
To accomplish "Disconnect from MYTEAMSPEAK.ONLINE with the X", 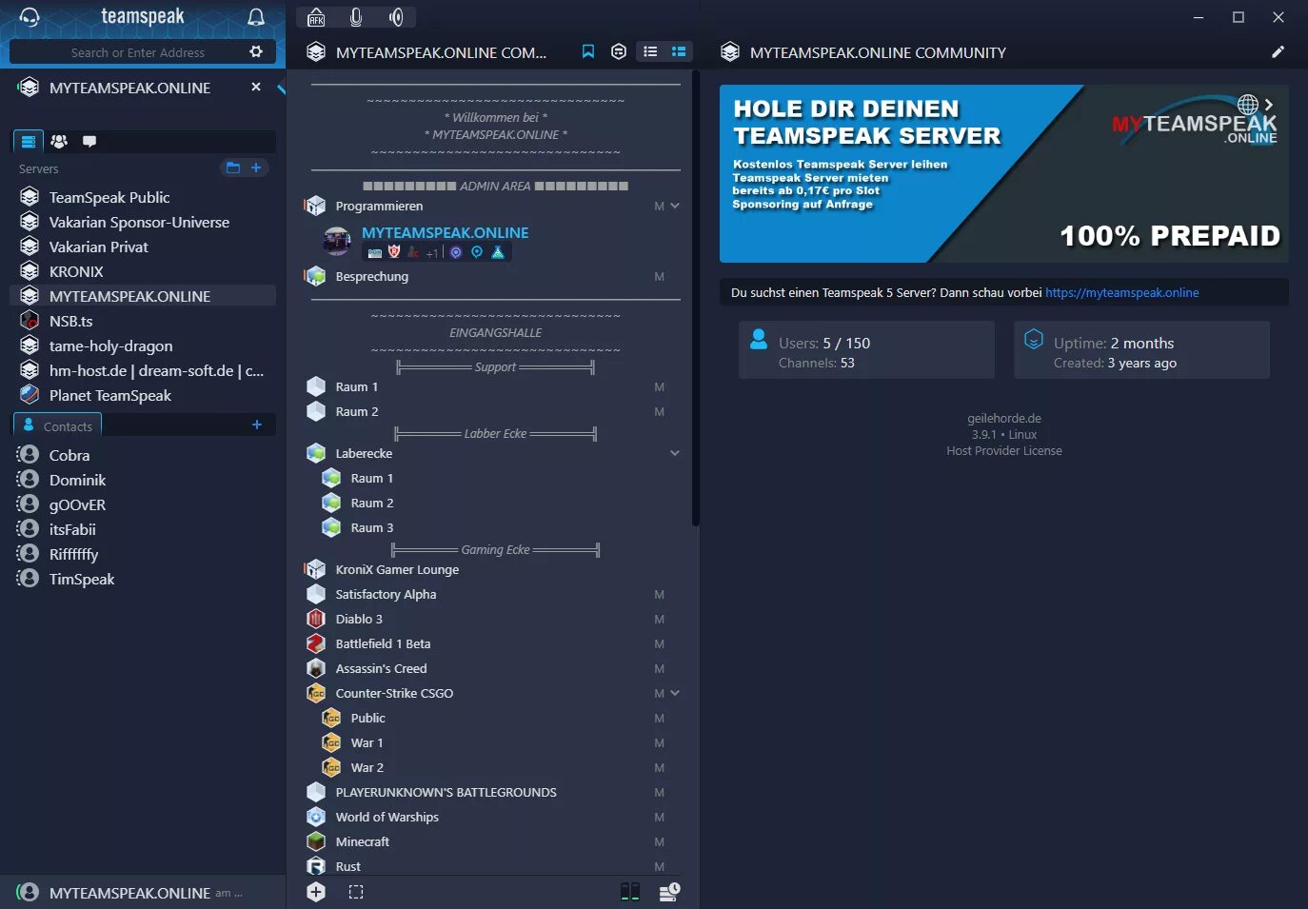I will [256, 87].
